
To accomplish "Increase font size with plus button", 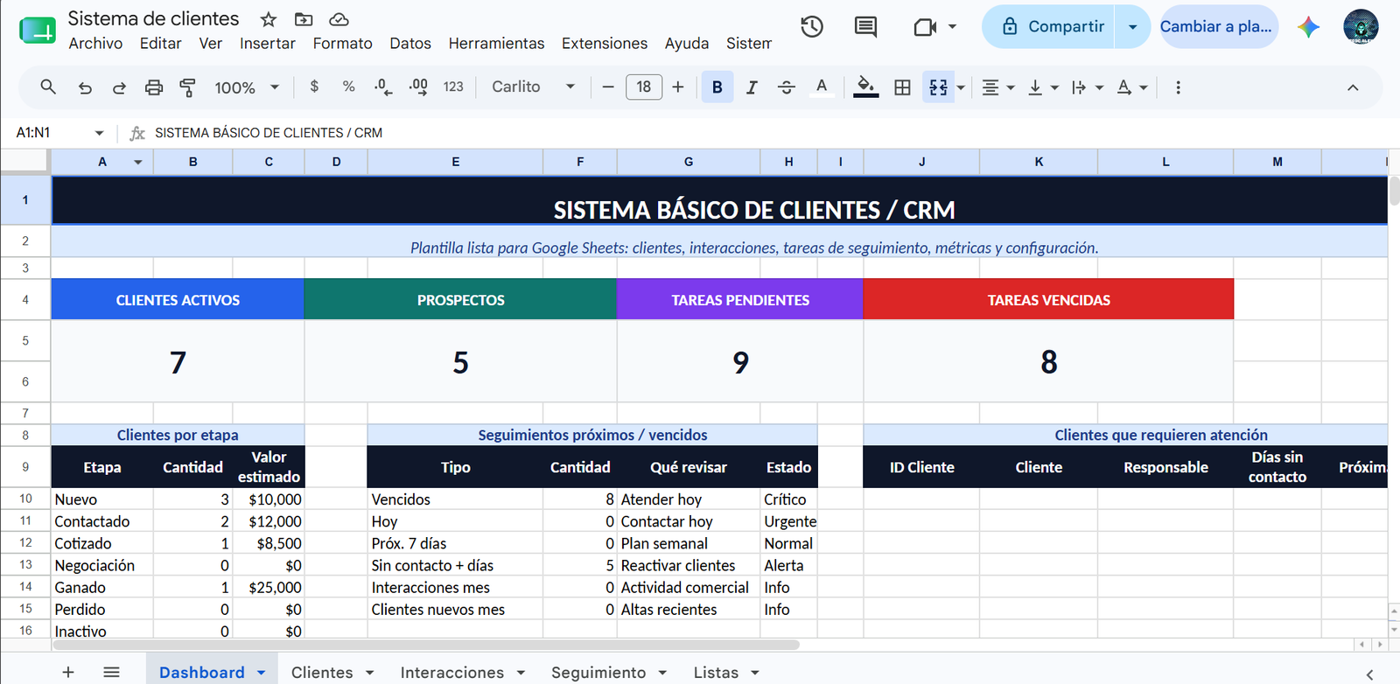I will point(678,87).
